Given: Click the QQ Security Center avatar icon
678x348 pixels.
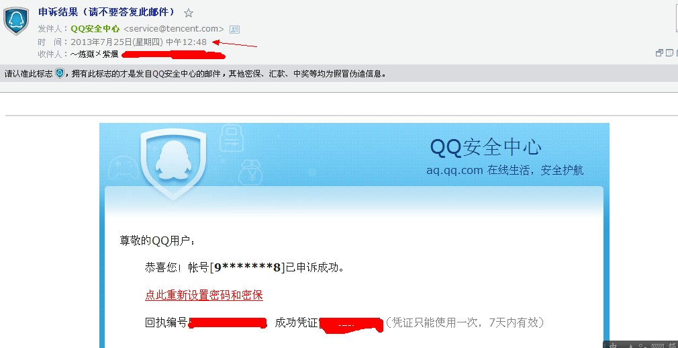Looking at the screenshot, I should point(16,20).
